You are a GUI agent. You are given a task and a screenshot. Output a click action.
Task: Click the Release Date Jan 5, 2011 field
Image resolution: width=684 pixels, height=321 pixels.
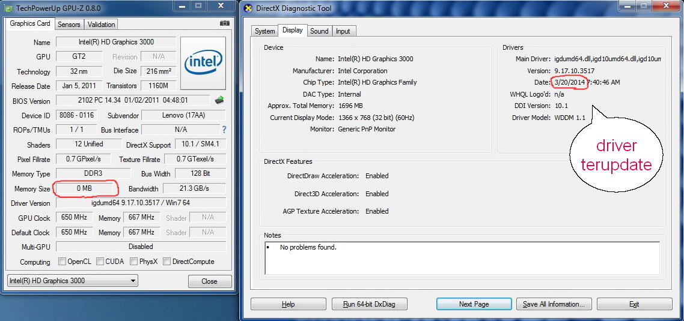pyautogui.click(x=79, y=85)
